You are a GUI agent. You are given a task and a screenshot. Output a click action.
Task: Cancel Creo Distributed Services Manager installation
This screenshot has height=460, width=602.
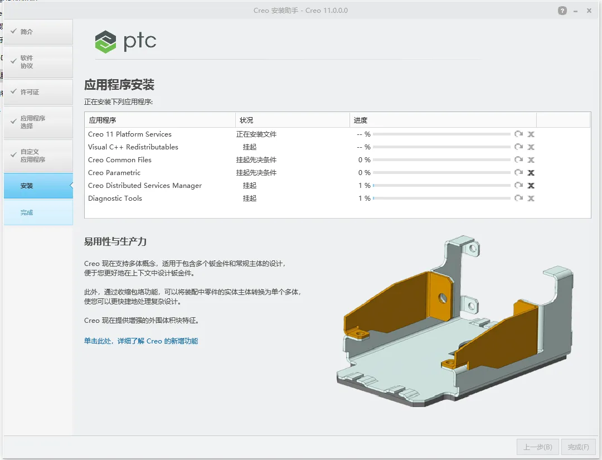(531, 186)
